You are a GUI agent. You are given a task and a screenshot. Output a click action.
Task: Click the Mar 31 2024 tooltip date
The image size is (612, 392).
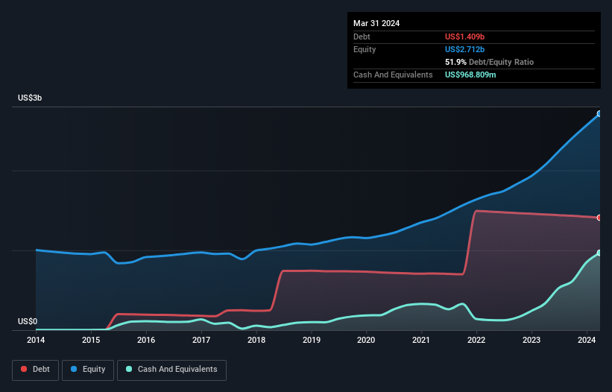[x=376, y=23]
